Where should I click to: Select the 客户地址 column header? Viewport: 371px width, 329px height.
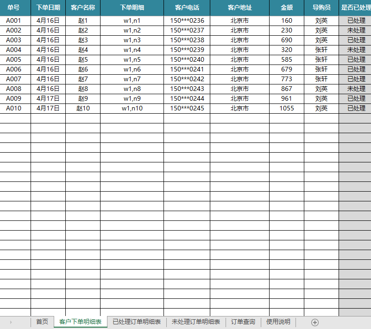[x=239, y=7]
